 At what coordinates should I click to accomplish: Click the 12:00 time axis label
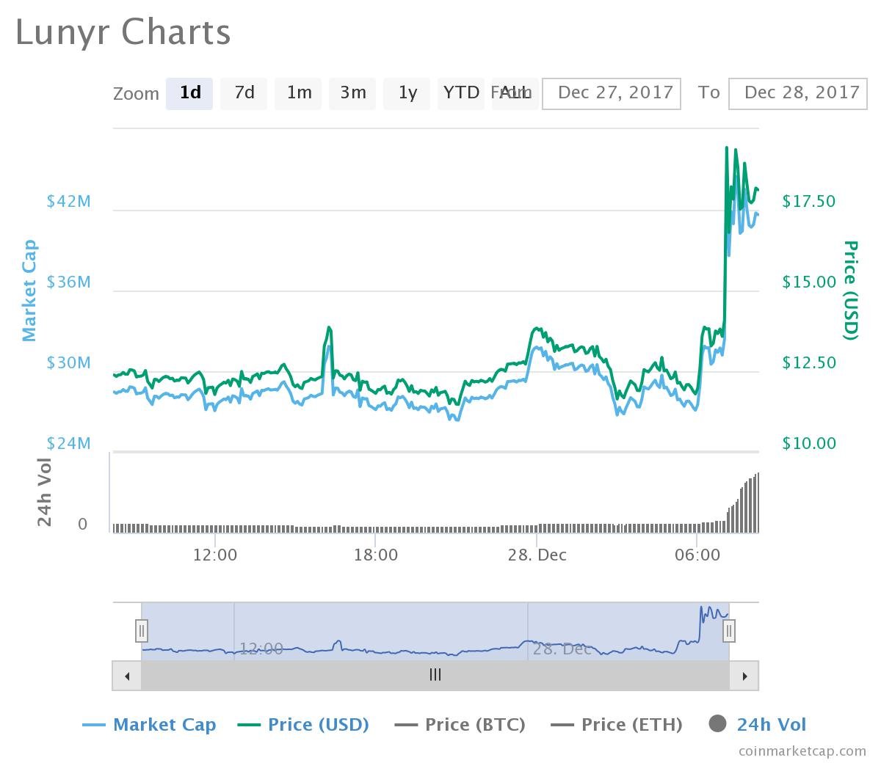click(x=215, y=555)
